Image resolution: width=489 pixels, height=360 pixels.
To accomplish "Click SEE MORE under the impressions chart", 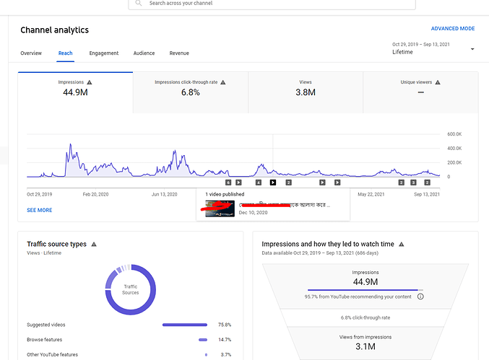I will [40, 210].
